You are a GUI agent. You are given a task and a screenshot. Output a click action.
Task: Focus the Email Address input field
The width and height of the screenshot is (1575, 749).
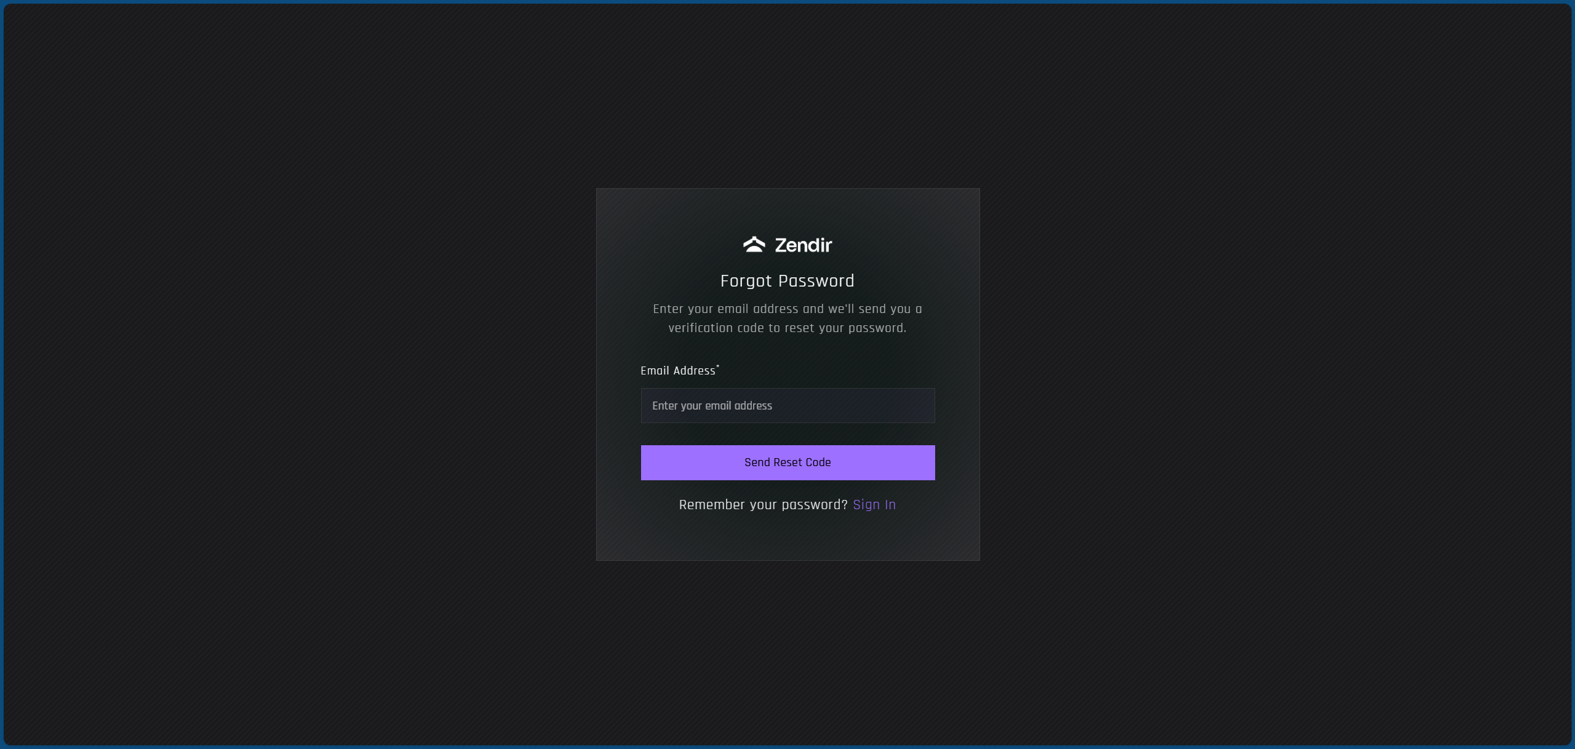pyautogui.click(x=787, y=405)
